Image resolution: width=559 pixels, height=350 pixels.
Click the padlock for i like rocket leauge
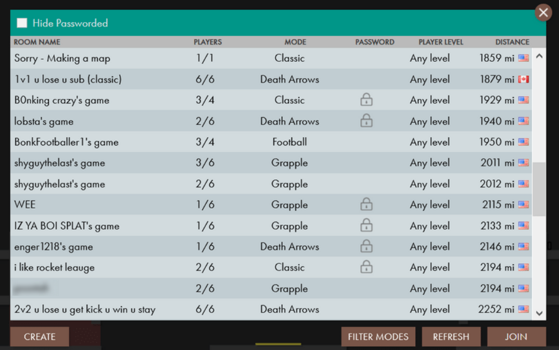pos(366,267)
